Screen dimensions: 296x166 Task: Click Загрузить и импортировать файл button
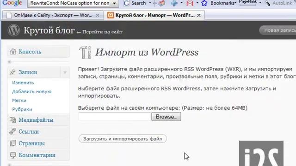tap(123, 139)
